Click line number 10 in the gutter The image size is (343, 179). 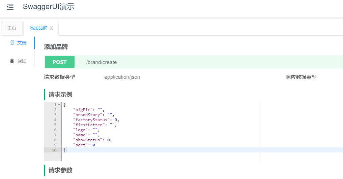pyautogui.click(x=54, y=150)
